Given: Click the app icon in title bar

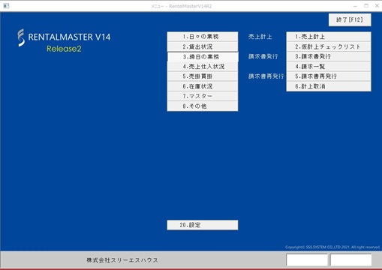Looking at the screenshot, I should [x=6, y=6].
